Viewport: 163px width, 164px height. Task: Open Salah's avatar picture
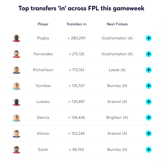coord(16,150)
